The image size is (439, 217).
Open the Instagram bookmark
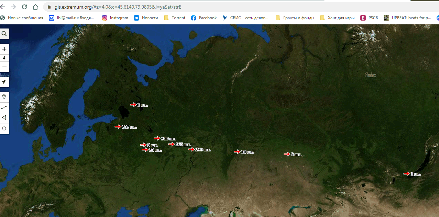115,18
